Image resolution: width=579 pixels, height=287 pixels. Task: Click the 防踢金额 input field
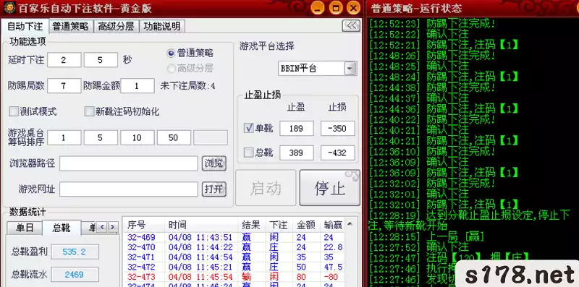[138, 86]
